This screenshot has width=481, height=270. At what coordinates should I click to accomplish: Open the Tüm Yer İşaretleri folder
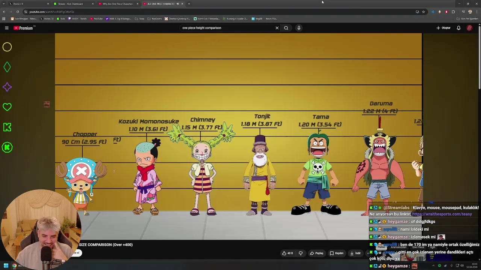[467, 18]
